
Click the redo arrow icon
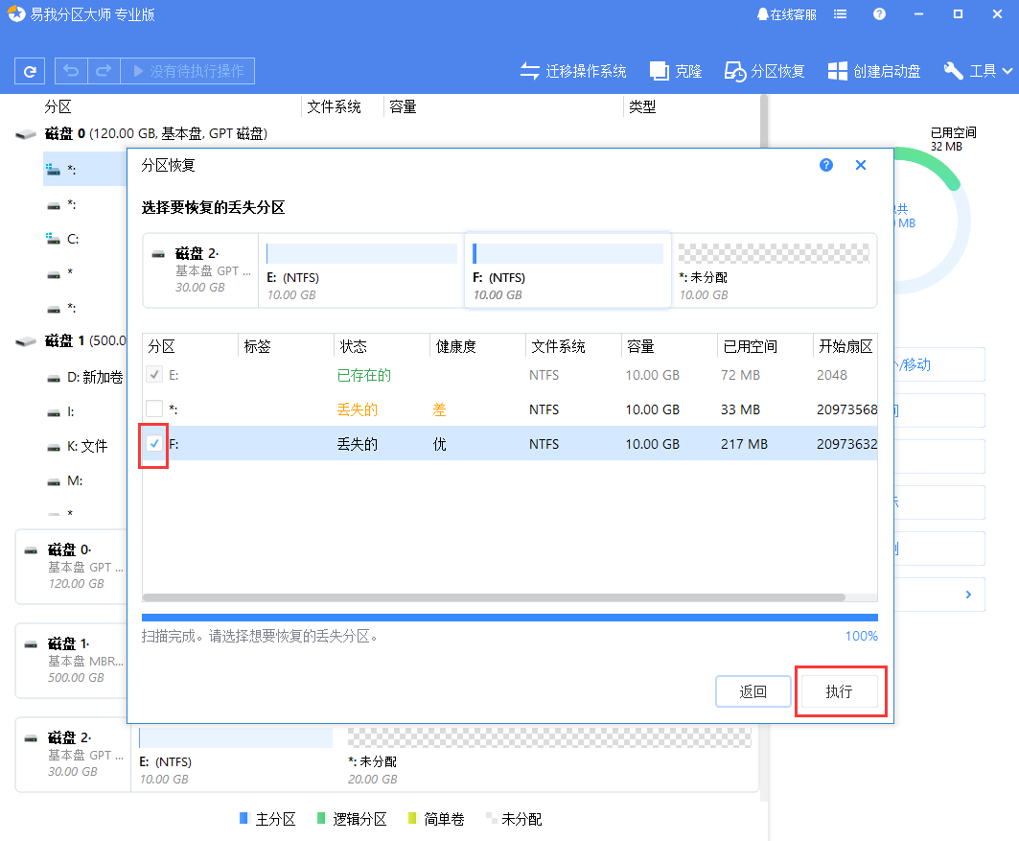pos(102,70)
